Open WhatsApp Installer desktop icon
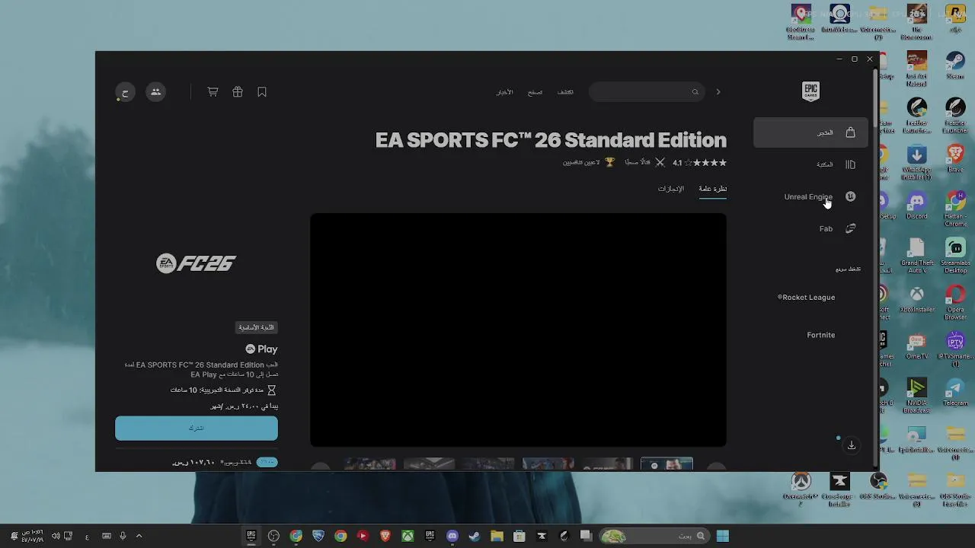This screenshot has height=548, width=975. pyautogui.click(x=917, y=162)
